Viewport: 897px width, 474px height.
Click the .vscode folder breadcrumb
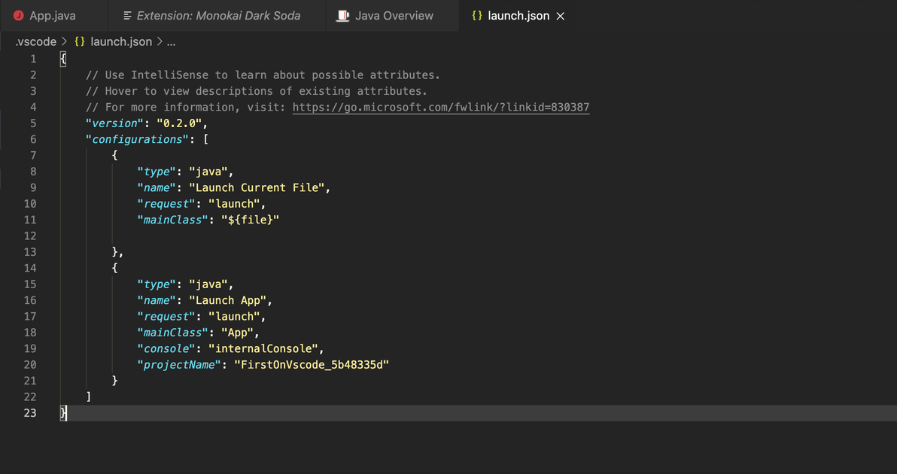35,42
